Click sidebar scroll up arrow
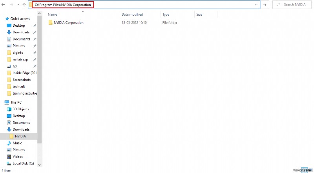The image size is (314, 173). [40, 13]
